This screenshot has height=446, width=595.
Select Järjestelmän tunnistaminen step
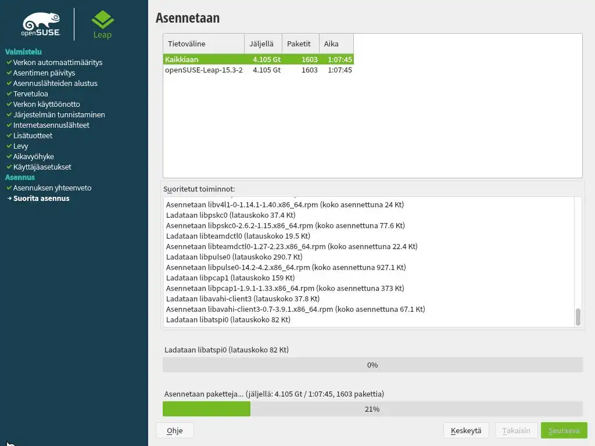click(x=59, y=114)
